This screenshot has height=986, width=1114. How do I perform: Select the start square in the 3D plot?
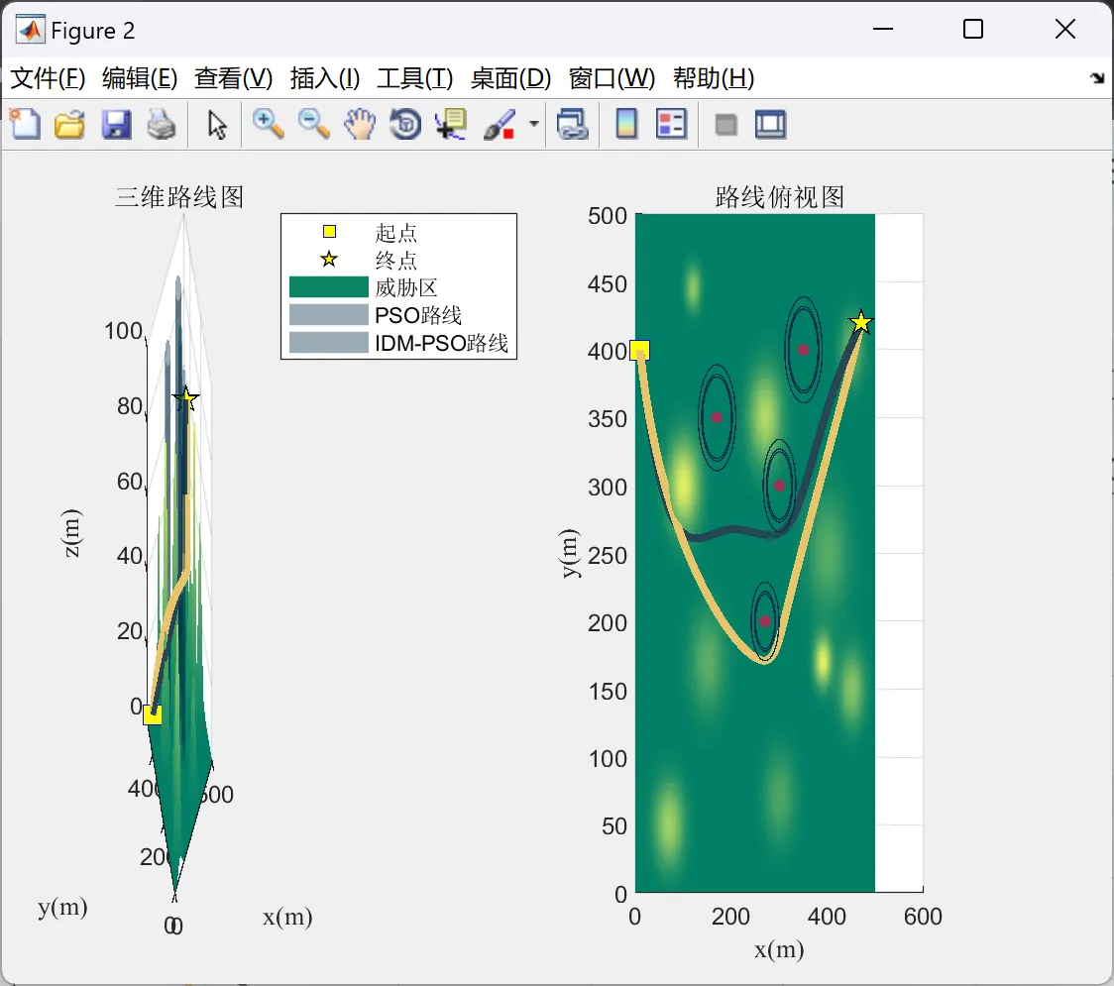click(152, 714)
